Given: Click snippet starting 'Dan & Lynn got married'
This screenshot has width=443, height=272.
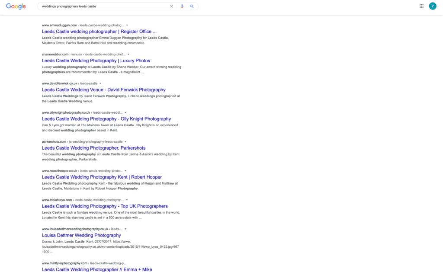Looking at the screenshot, I should point(110,128).
